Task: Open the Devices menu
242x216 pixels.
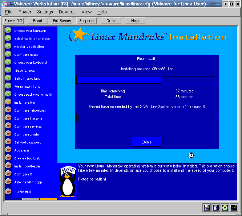Action: [67, 12]
